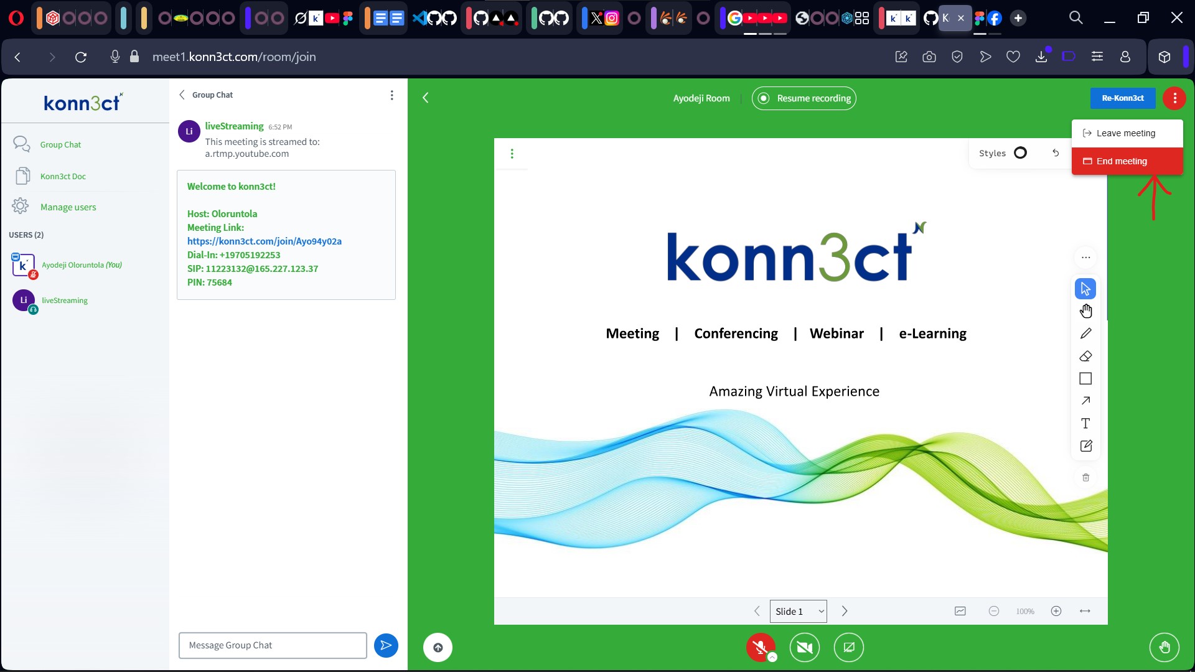This screenshot has width=1195, height=672.
Task: Select the Hand pan tool
Action: point(1085,311)
